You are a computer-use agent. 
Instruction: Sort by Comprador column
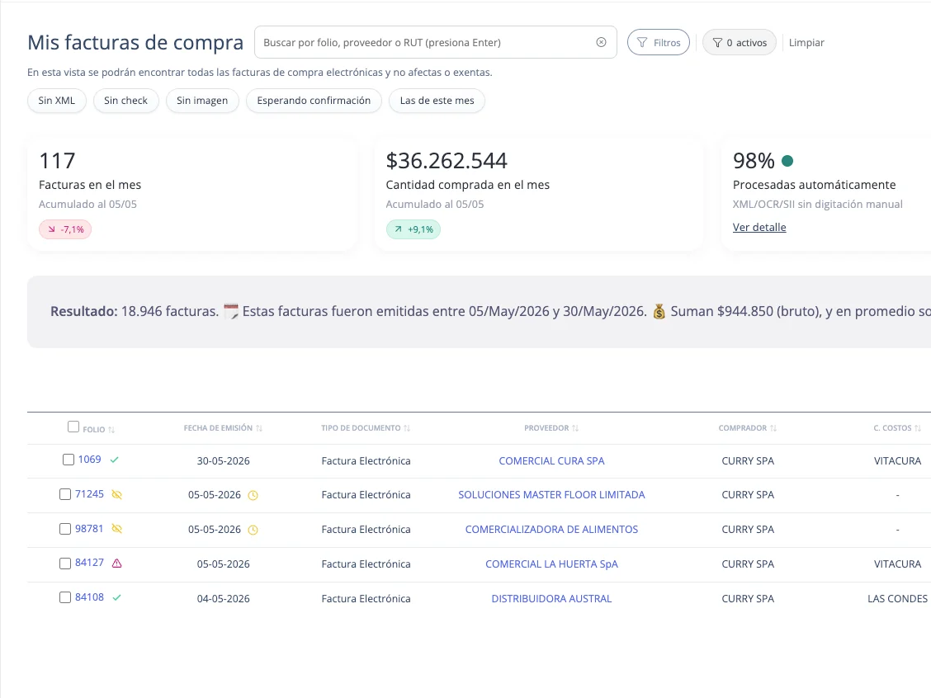[x=773, y=428]
